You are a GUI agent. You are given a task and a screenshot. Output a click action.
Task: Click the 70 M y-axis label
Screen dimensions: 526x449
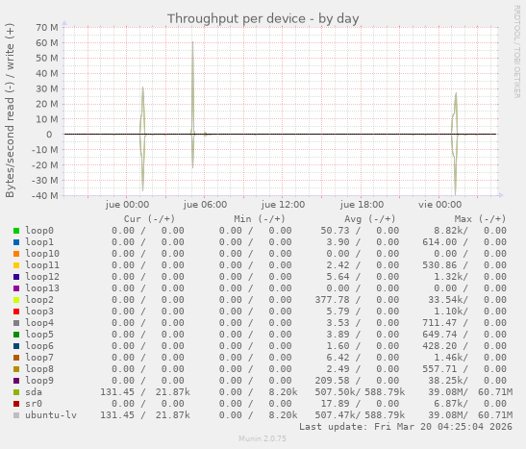47,28
